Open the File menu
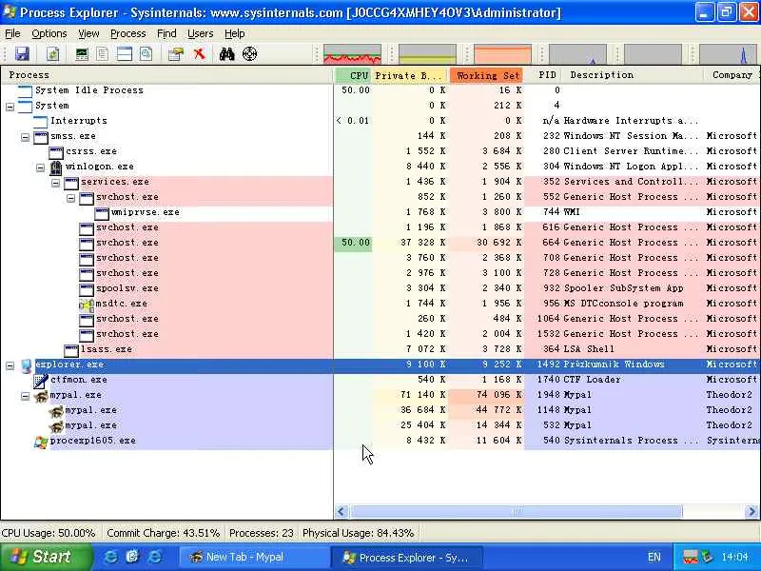This screenshot has height=571, width=761. (x=12, y=33)
